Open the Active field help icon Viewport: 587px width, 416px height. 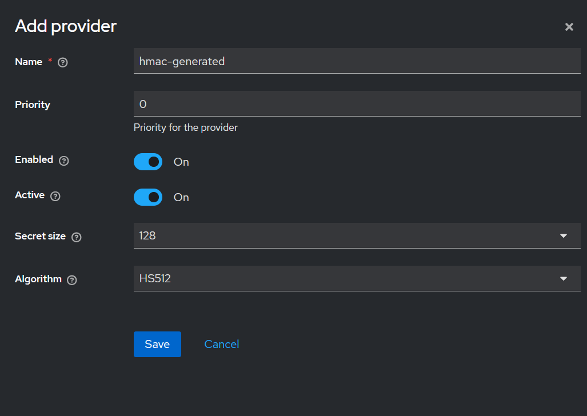pyautogui.click(x=55, y=196)
